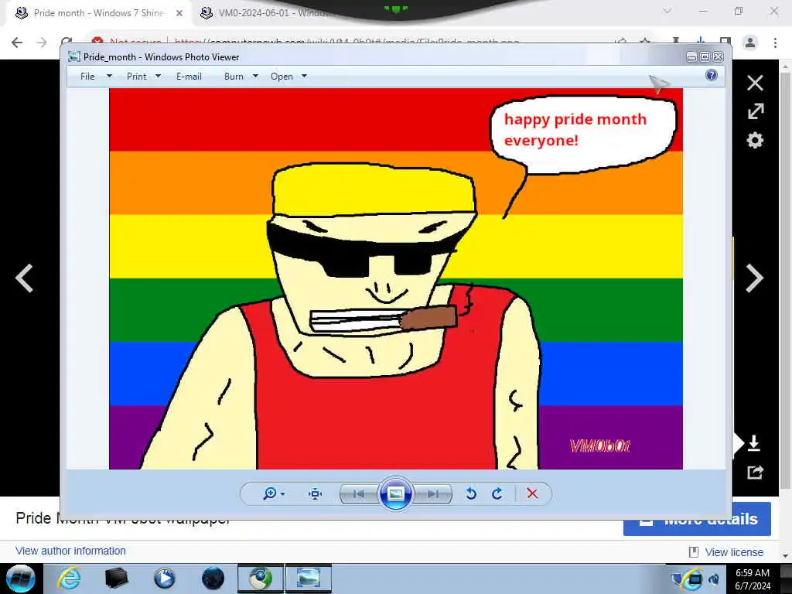Image resolution: width=792 pixels, height=594 pixels.
Task: Open Photo Viewer help question-mark icon
Action: point(712,75)
